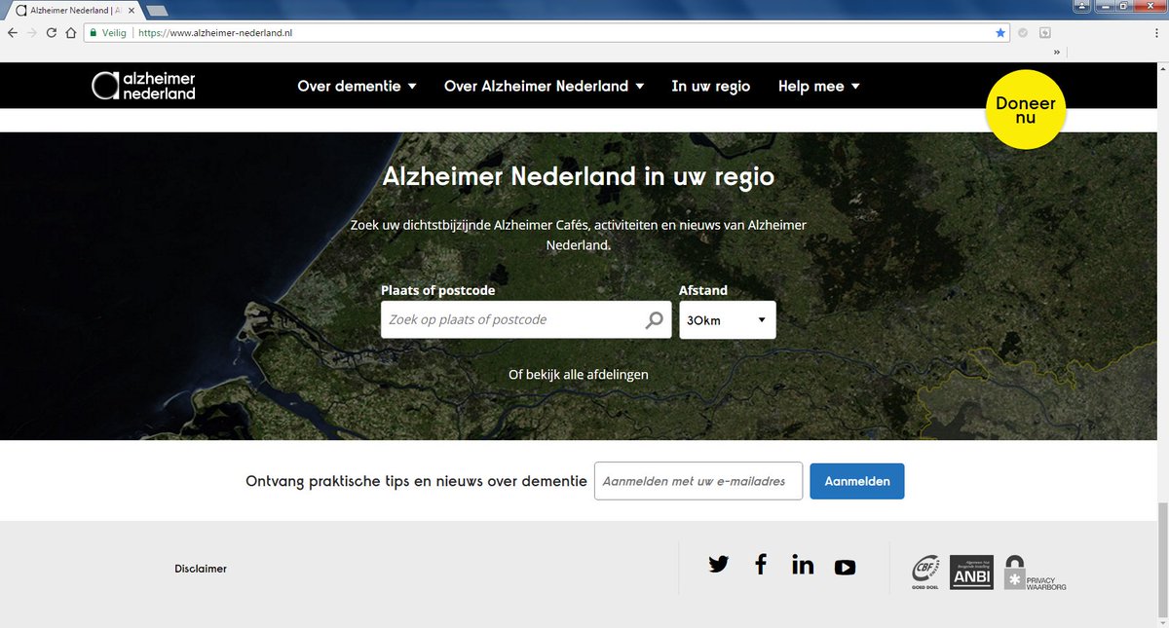
Task: Expand the Over dementie menu
Action: (357, 86)
